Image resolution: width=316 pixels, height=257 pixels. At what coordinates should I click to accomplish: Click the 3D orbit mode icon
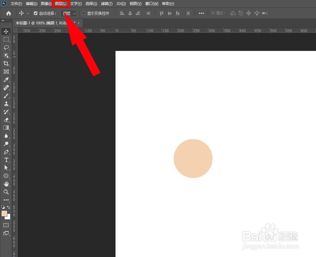[233, 13]
